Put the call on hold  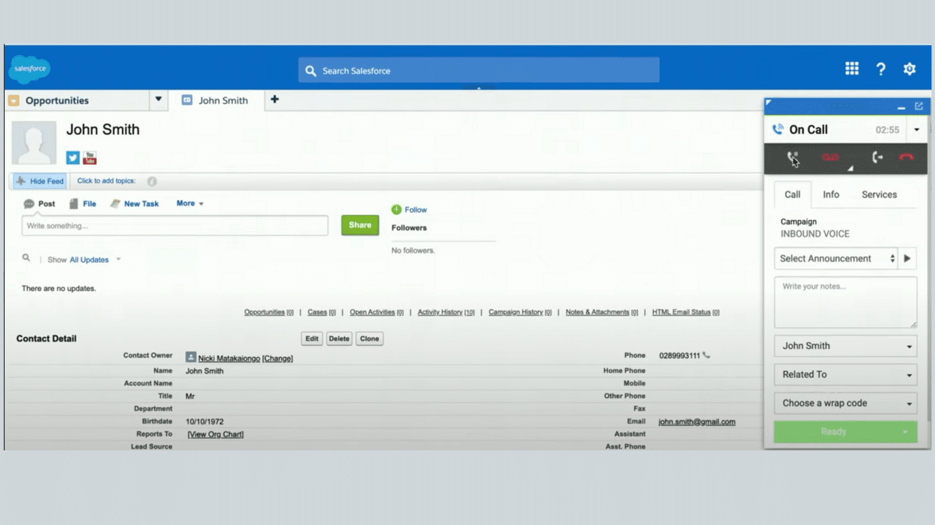tap(792, 157)
